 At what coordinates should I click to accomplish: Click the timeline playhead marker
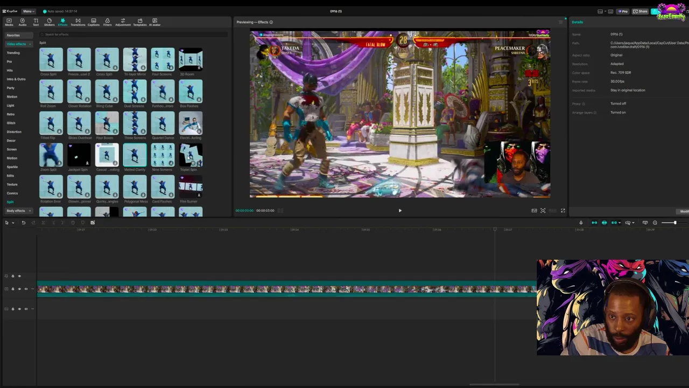click(x=495, y=230)
